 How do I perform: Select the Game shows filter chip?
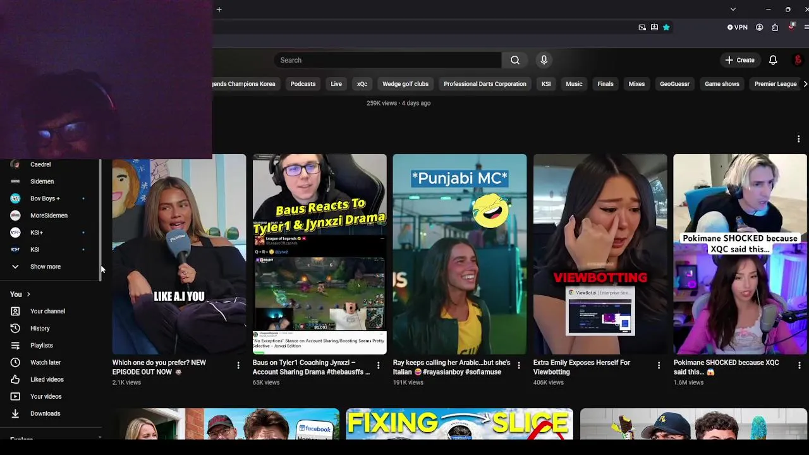pyautogui.click(x=722, y=84)
